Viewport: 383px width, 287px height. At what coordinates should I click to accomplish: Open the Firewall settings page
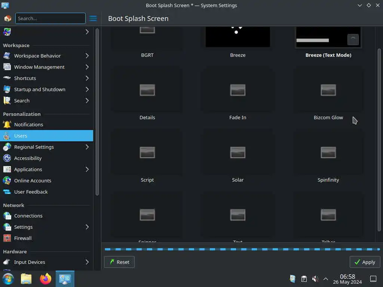pos(46,238)
